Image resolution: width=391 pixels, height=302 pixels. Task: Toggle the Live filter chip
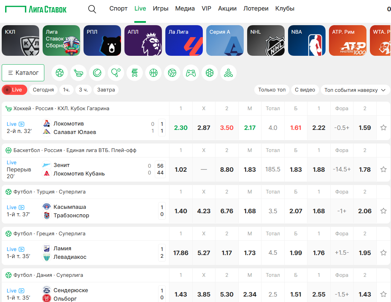pyautogui.click(x=14, y=90)
